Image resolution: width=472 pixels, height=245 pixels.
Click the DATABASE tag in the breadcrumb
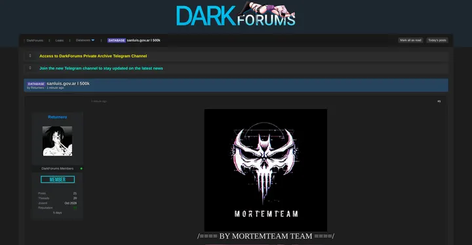pyautogui.click(x=117, y=41)
